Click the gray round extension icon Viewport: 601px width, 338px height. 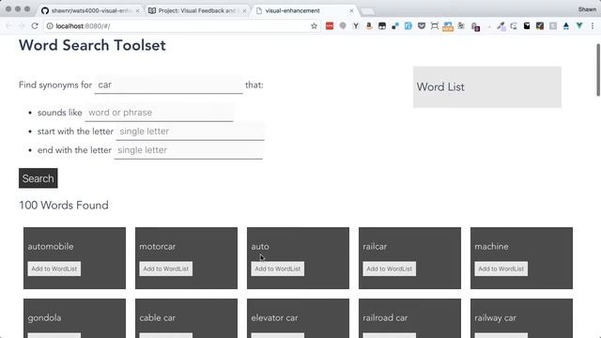[x=343, y=25]
